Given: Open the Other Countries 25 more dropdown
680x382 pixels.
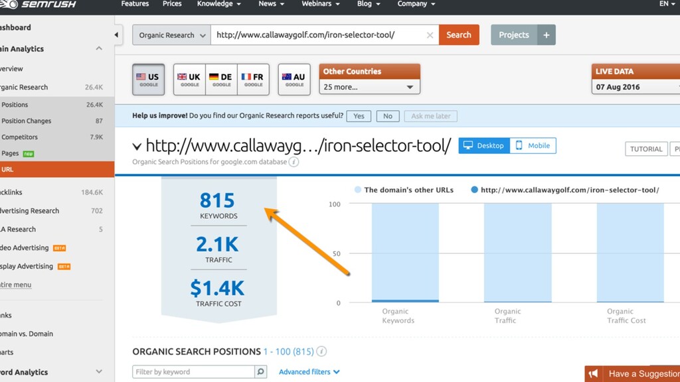Looking at the screenshot, I should 369,87.
